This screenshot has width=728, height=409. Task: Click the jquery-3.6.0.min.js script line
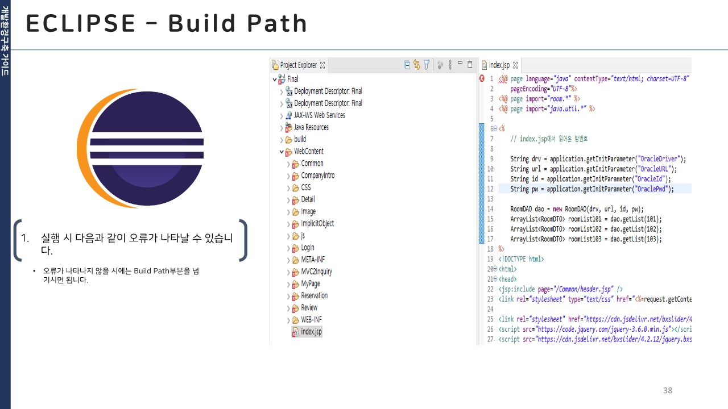click(595, 329)
